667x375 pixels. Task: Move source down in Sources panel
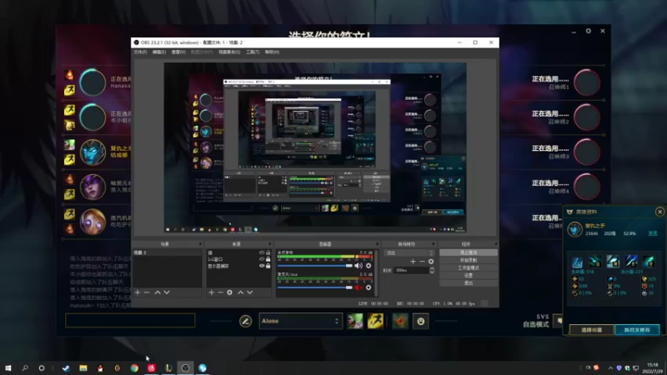click(249, 292)
